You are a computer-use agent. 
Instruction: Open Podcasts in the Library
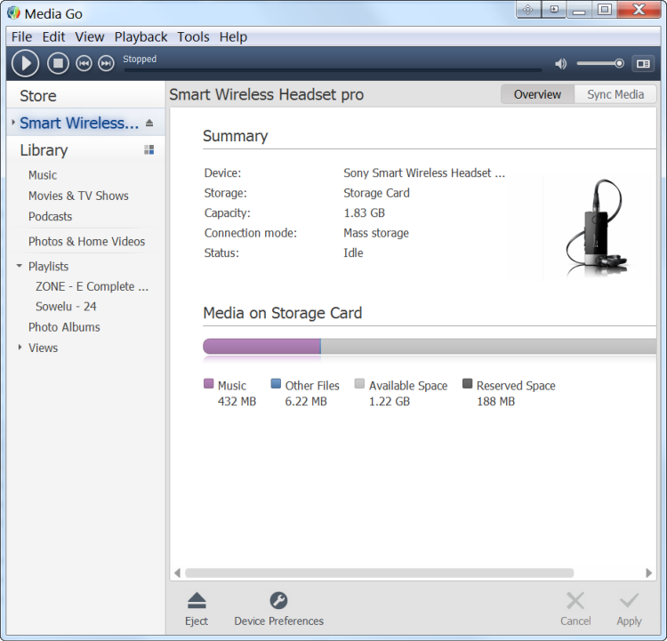[50, 216]
